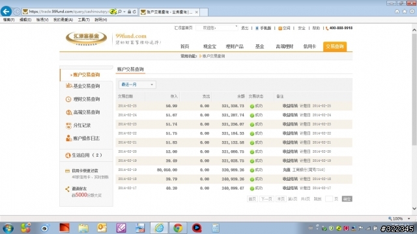Open the 文件(F) menu

coord(8,20)
